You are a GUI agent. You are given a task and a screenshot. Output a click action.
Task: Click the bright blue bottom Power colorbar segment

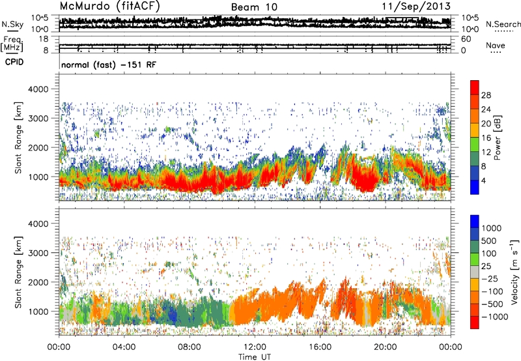coord(475,187)
